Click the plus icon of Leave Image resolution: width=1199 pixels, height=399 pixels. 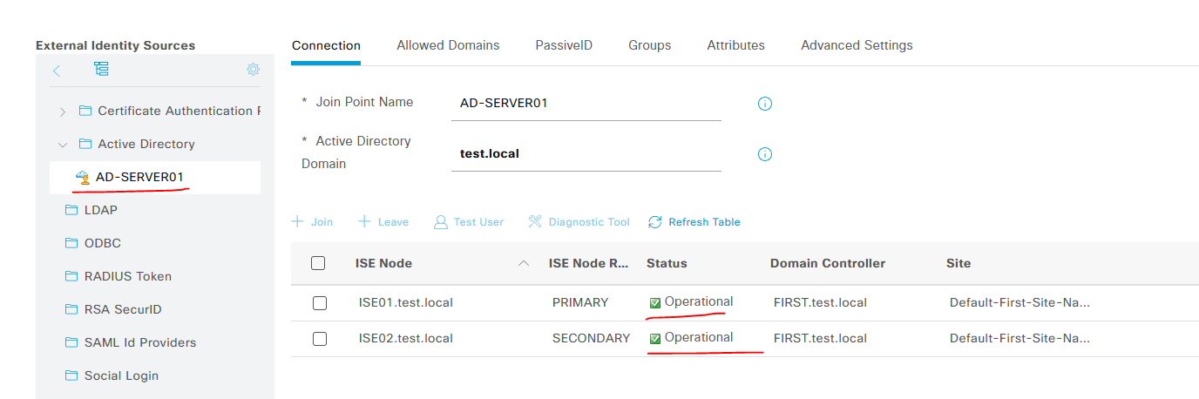tap(364, 222)
